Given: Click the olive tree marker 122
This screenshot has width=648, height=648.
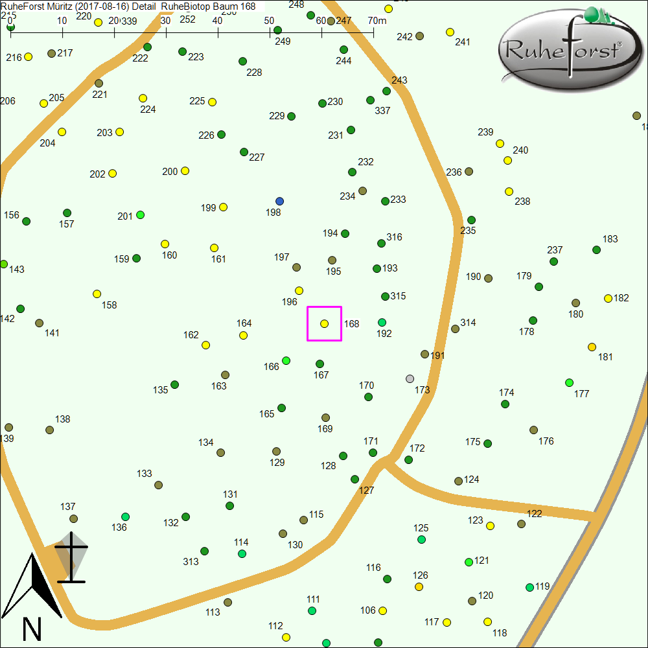Looking at the screenshot, I should (x=521, y=524).
